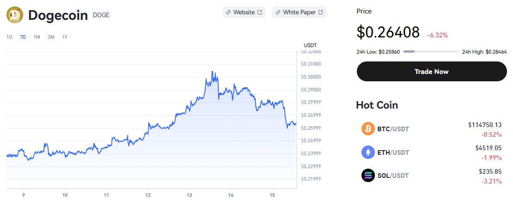Click the Bitcoin coin icon
This screenshot has width=513, height=201.
coord(368,129)
